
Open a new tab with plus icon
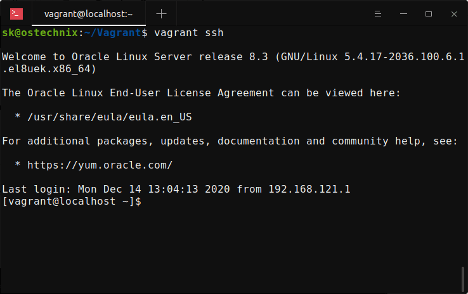[x=161, y=14]
